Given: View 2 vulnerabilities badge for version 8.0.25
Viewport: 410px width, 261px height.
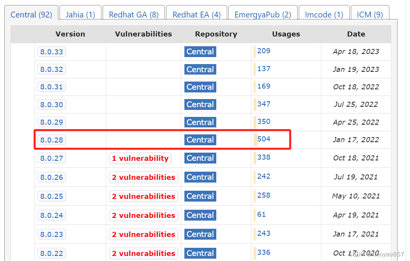Looking at the screenshot, I should [144, 196].
